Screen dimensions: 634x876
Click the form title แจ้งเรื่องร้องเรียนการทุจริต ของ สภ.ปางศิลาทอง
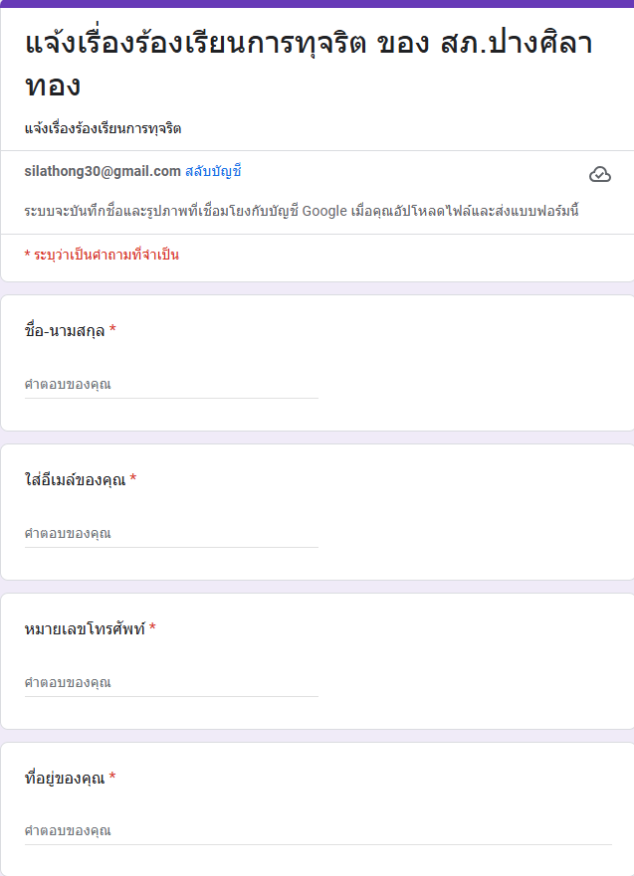(308, 64)
